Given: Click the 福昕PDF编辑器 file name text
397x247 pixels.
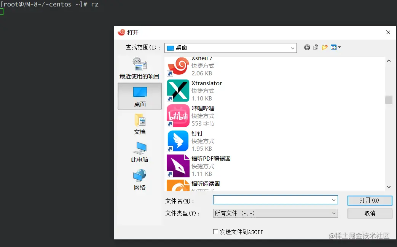Looking at the screenshot, I should tap(211, 158).
